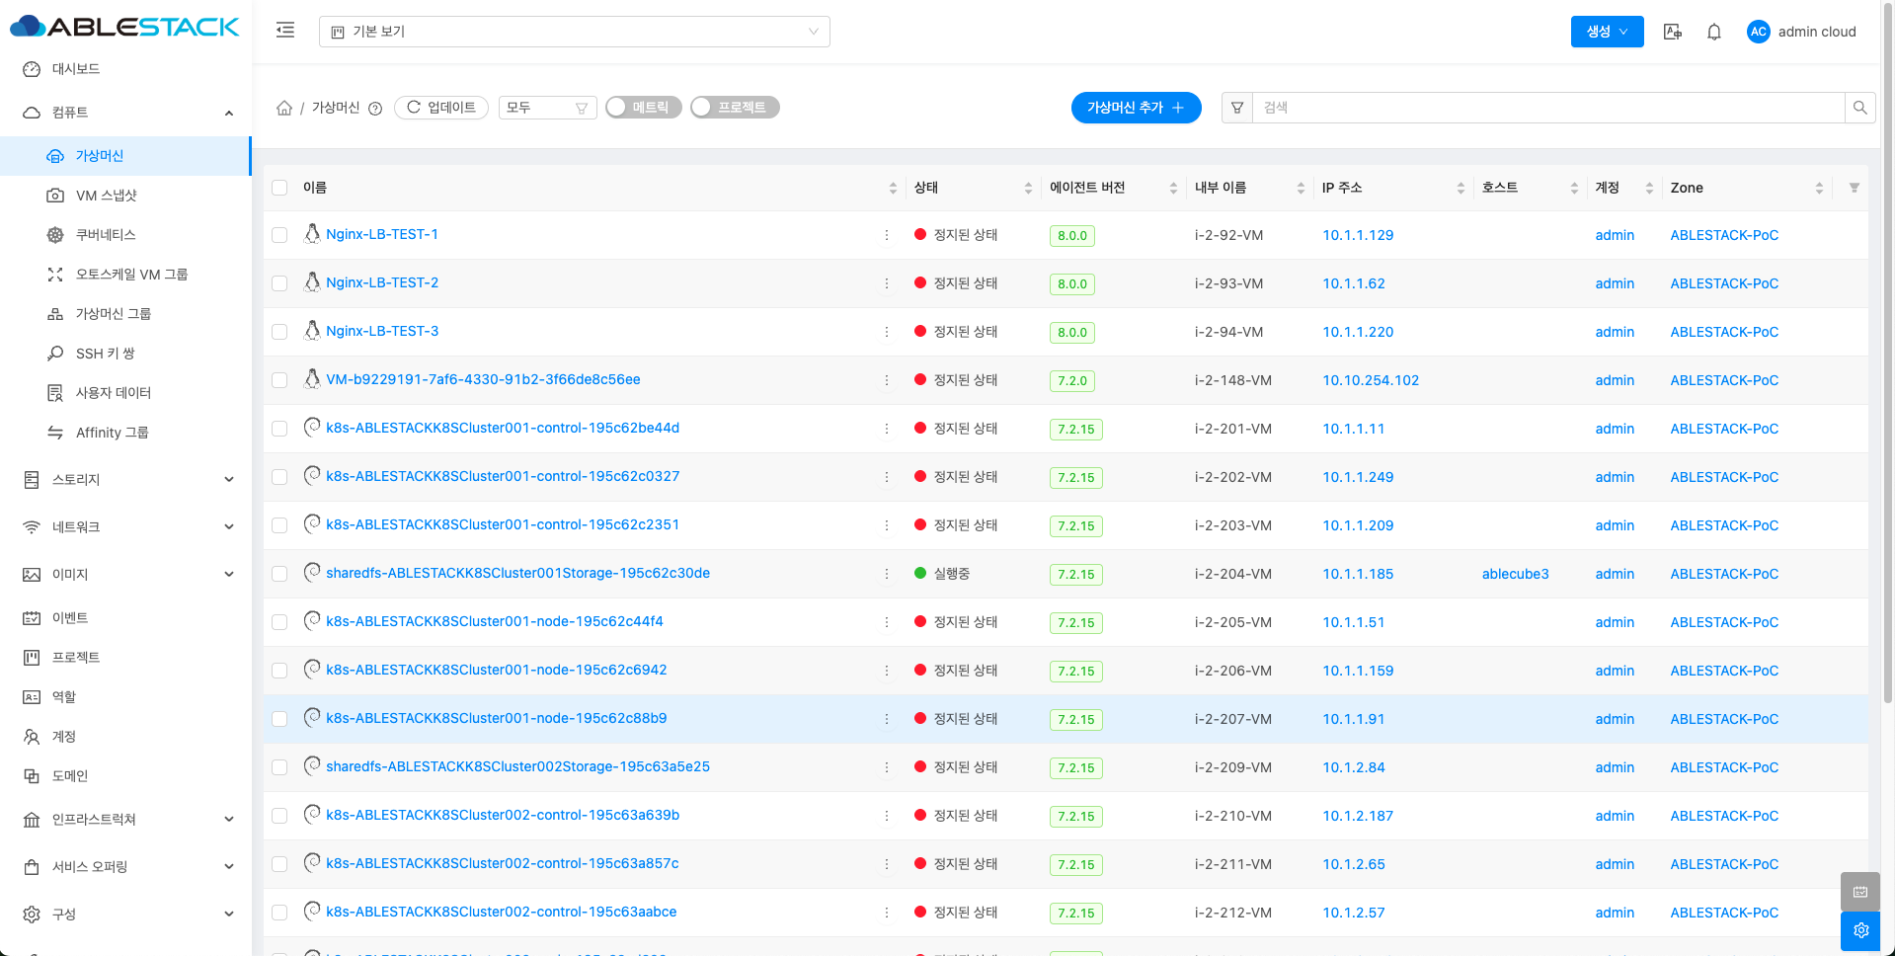Click the home icon in breadcrumb
Screen dimensions: 1895x956
[284, 108]
